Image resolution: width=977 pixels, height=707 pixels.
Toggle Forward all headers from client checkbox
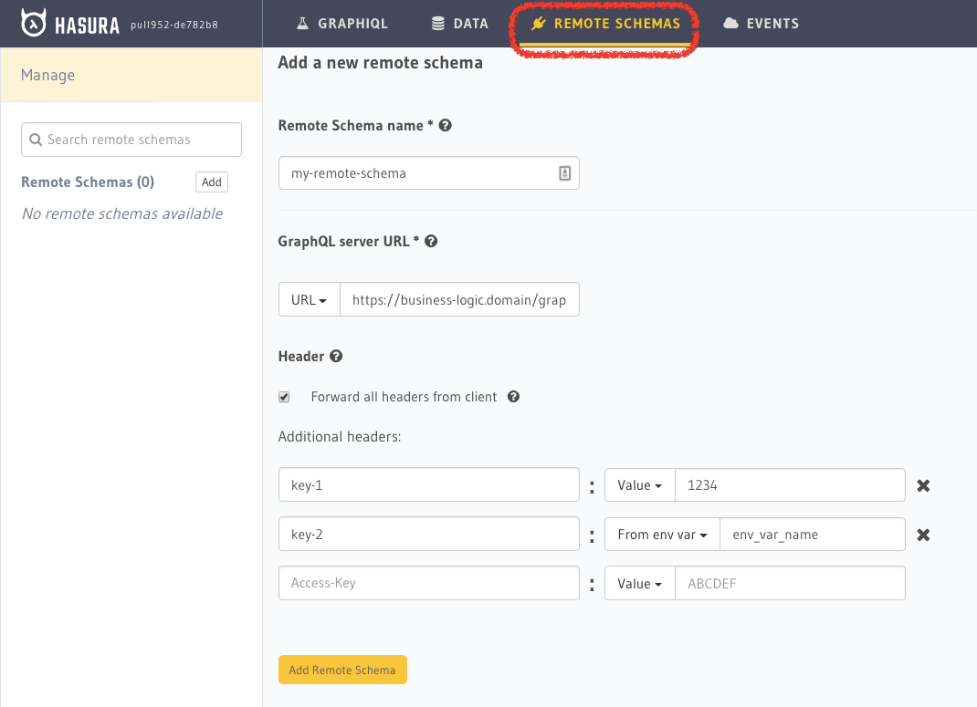tap(284, 397)
